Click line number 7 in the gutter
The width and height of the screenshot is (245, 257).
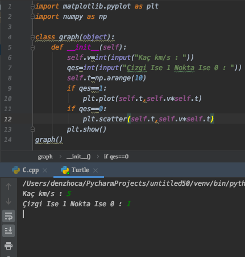click(x=10, y=68)
